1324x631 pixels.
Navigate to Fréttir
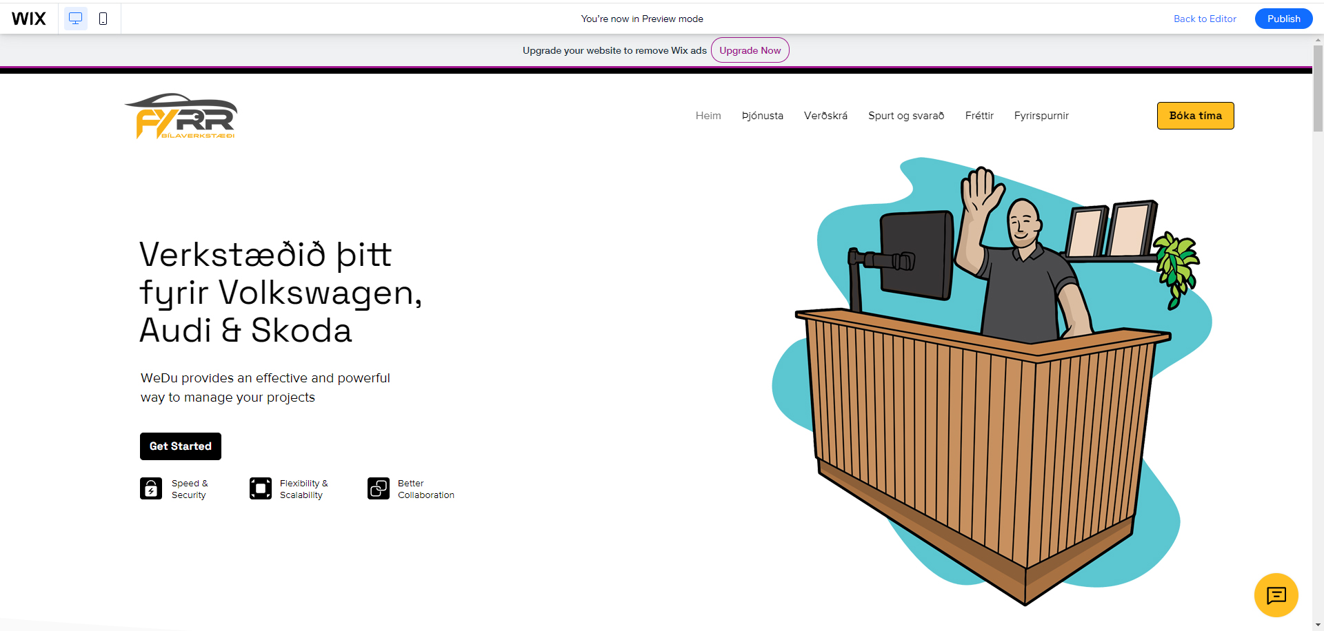pos(979,116)
